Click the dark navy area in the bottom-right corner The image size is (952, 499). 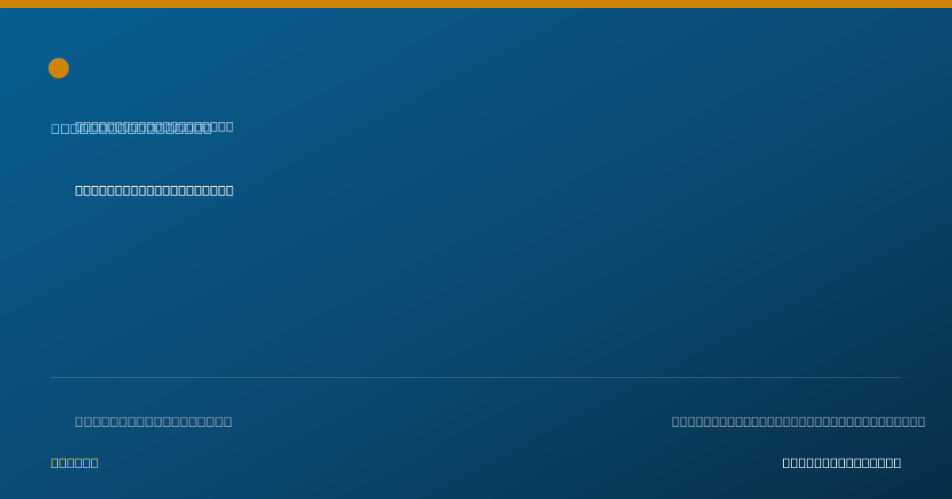pyautogui.click(x=928, y=483)
